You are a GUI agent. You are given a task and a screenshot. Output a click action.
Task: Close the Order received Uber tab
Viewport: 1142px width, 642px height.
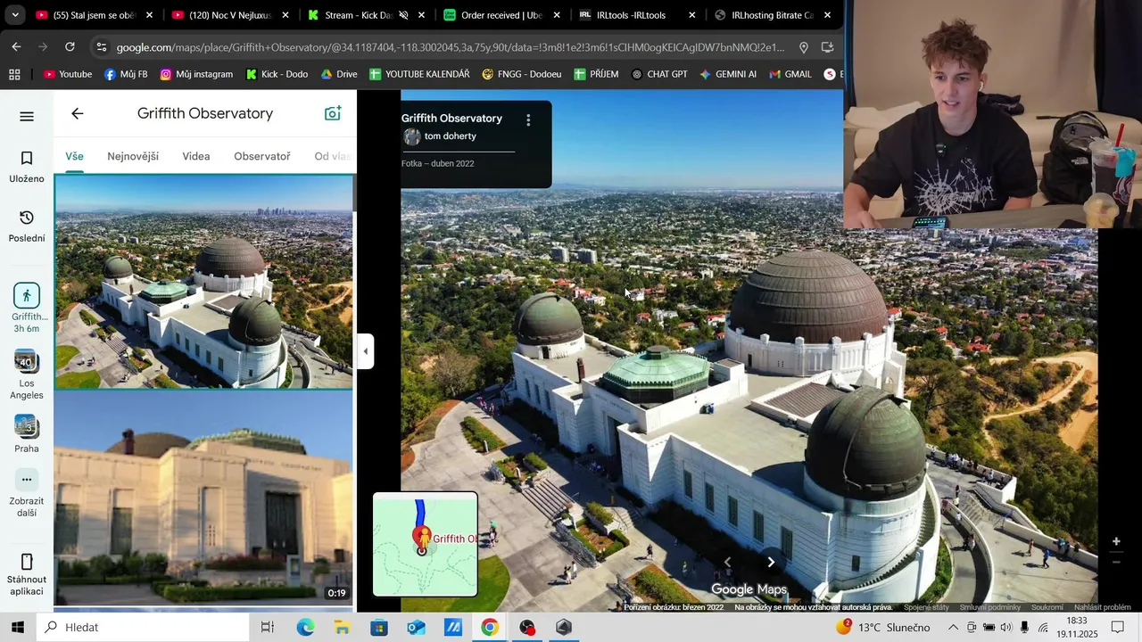tap(557, 15)
